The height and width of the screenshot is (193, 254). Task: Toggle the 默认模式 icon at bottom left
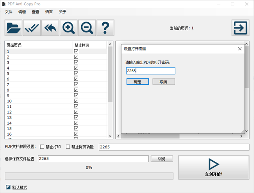8,188
